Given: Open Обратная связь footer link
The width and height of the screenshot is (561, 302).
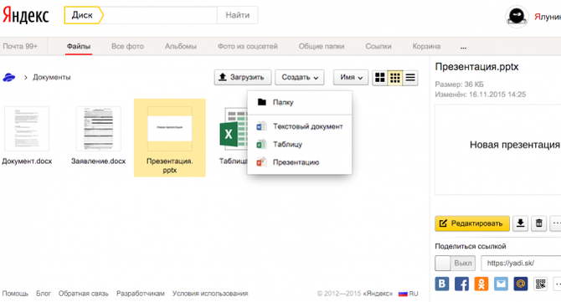Looking at the screenshot, I should click(84, 294).
